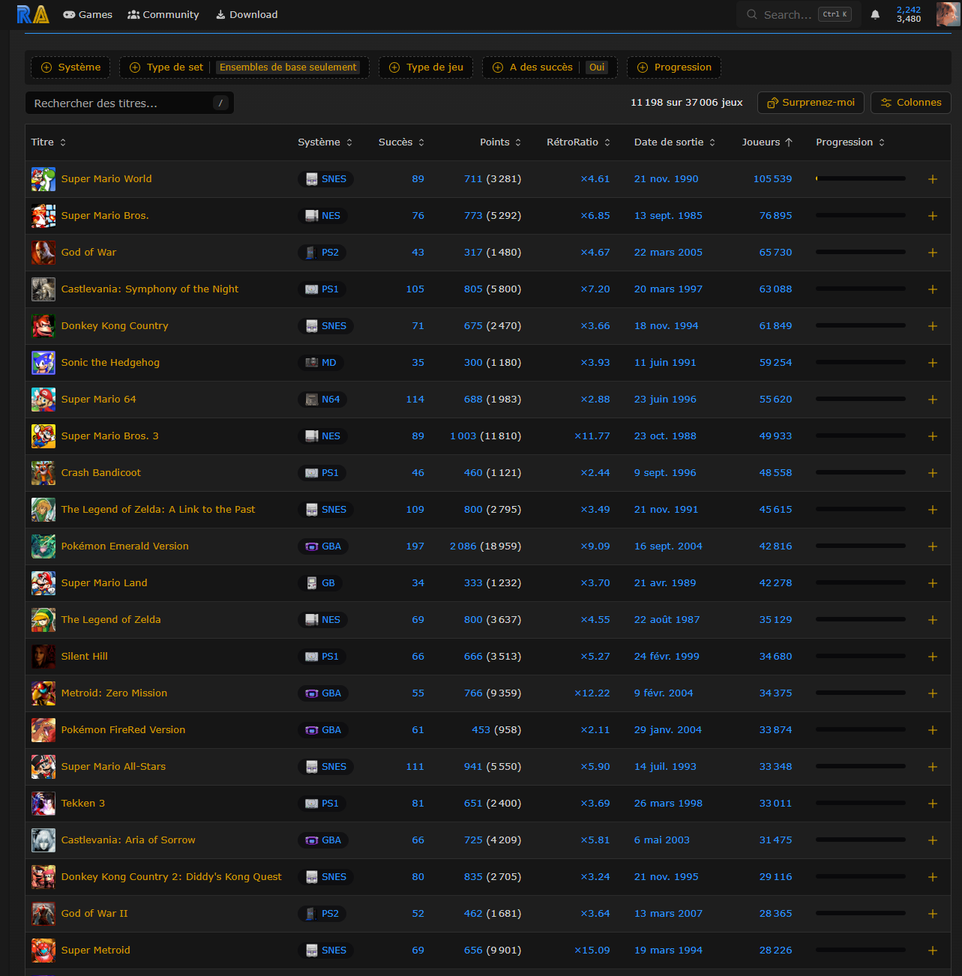
Task: Open the Type de set filter
Action: tap(244, 67)
